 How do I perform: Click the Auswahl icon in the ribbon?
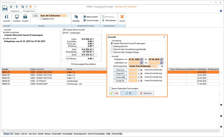(x=6, y=18)
